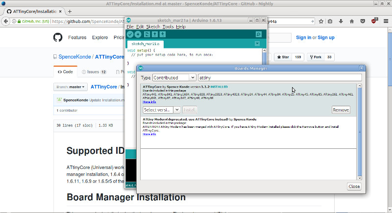This screenshot has height=213, width=392.
Task: Click the search go arrow in browser search box
Action: 312,22
